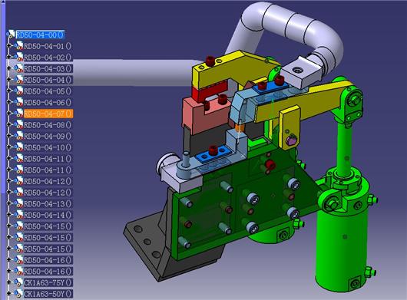Expand the RD50-04-02 tree node

coord(9,57)
